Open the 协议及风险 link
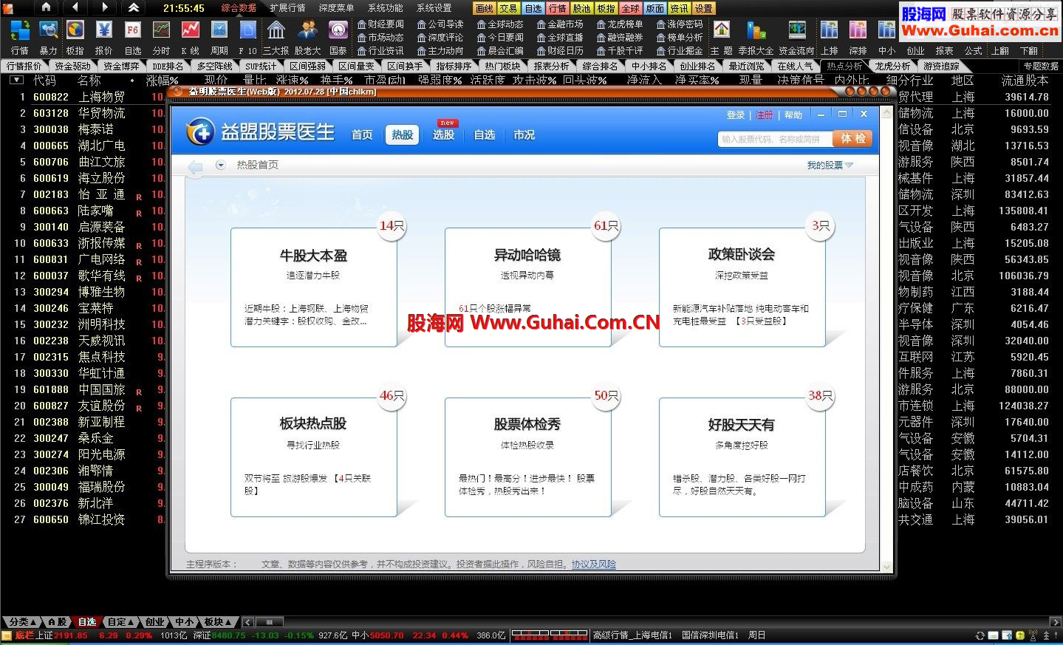 point(594,564)
